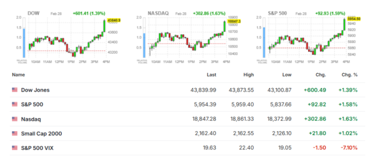Open the S&P 500 index link in table
This screenshot has width=378, height=167.
pyautogui.click(x=32, y=104)
